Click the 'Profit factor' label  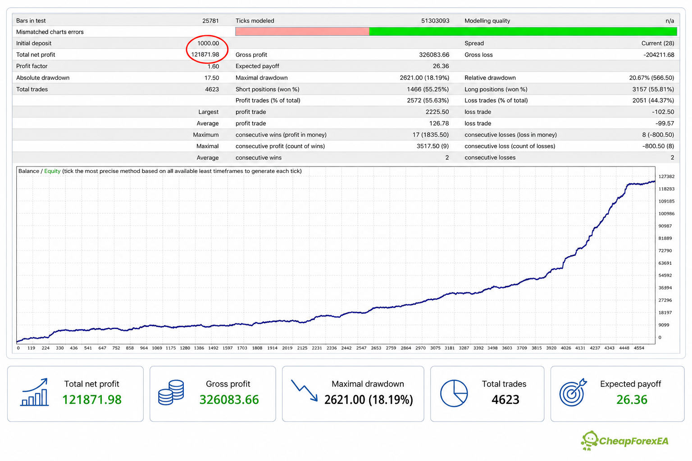32,66
